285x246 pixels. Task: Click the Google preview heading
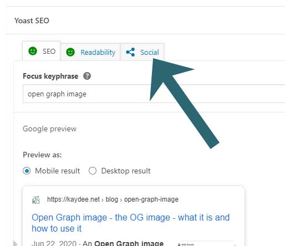(49, 129)
